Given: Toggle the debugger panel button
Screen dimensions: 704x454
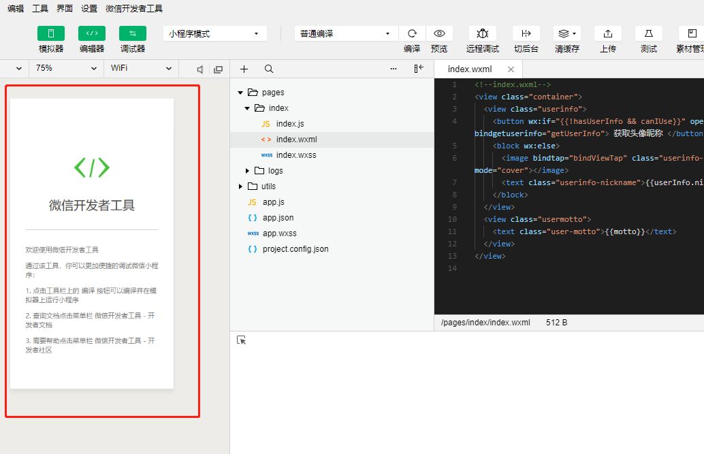Looking at the screenshot, I should 133,33.
